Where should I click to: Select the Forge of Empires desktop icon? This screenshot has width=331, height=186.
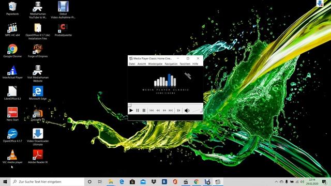click(38, 51)
